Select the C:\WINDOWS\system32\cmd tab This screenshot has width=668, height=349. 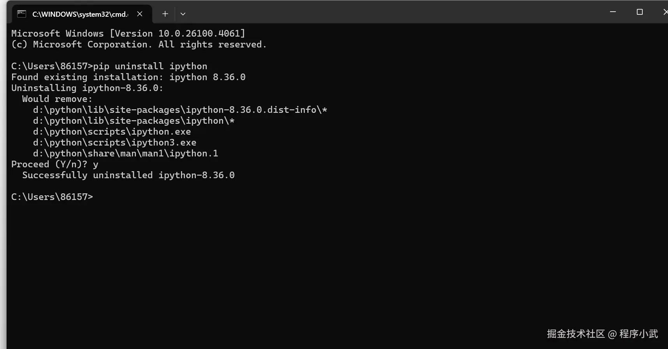[80, 14]
